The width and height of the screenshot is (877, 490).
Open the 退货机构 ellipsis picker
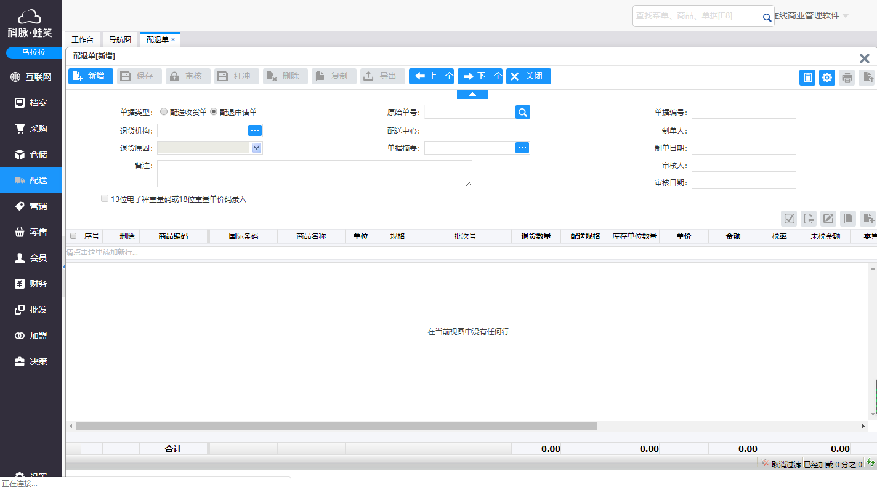point(254,130)
